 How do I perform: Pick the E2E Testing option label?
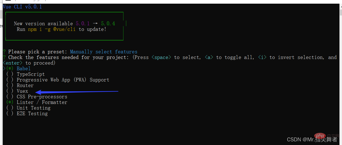click(x=32, y=114)
